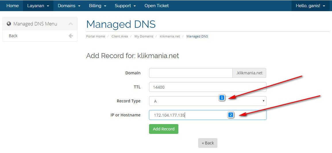Click the Add Record for: klikmania.net heading
332x153 pixels.
click(x=133, y=56)
